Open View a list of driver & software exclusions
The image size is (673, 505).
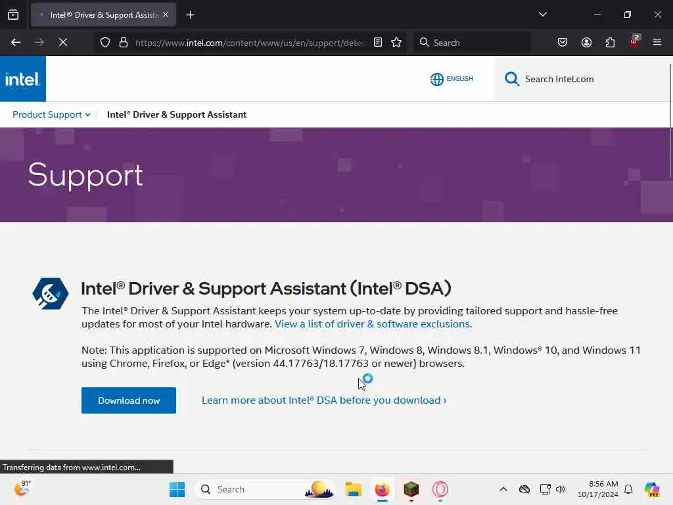[373, 324]
